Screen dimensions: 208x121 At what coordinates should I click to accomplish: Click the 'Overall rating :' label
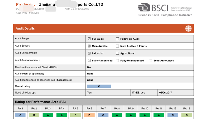click(x=23, y=86)
